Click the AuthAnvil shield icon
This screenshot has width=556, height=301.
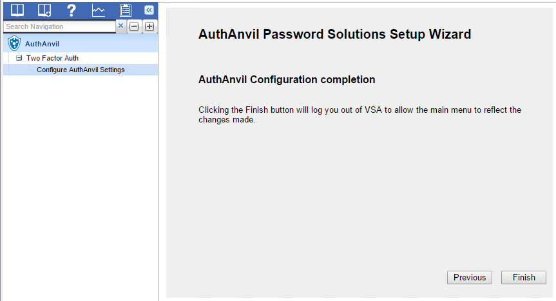pos(14,43)
